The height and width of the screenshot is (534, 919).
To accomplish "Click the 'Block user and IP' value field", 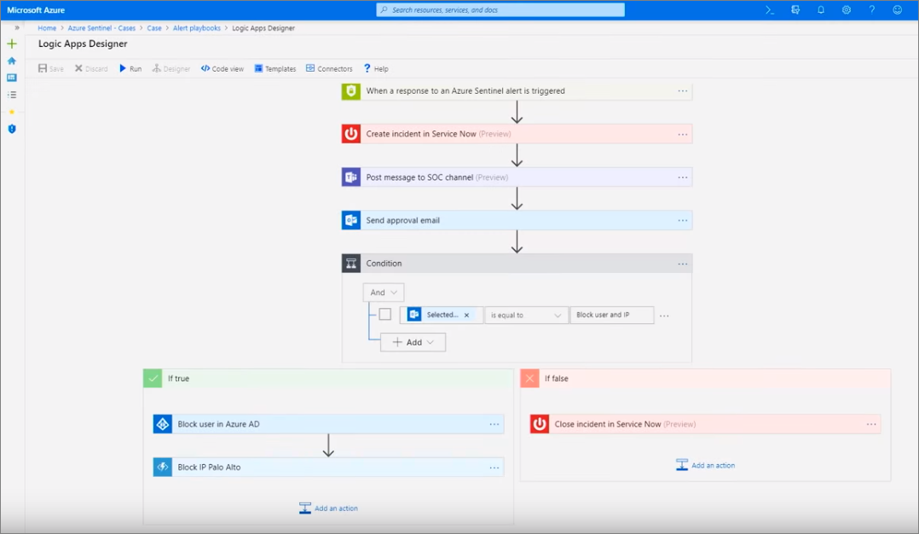I will coord(612,316).
